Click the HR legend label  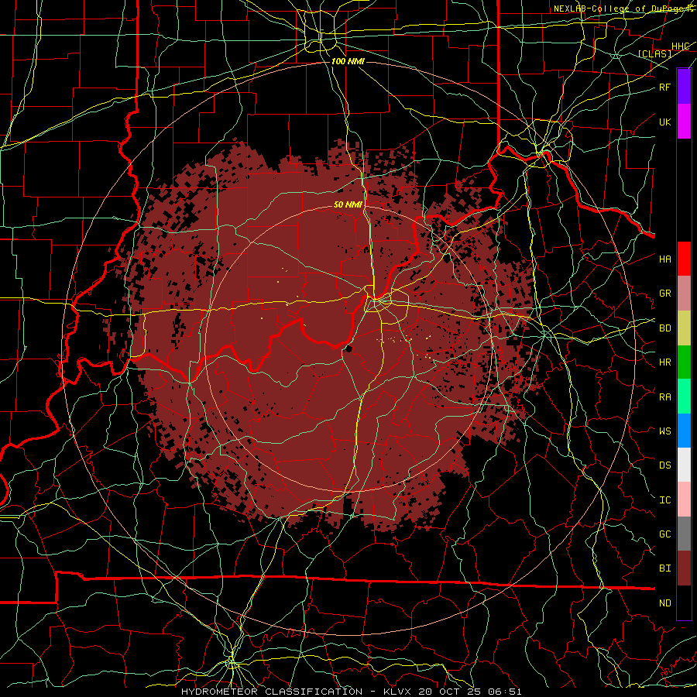click(664, 362)
